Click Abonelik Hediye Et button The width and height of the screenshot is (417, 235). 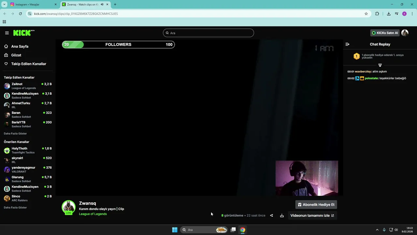(316, 205)
